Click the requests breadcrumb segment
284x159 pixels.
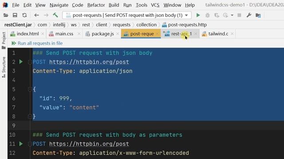122,25
